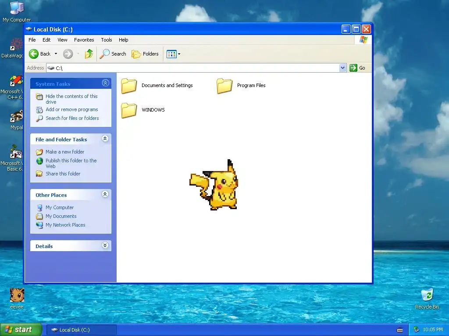
Task: Open the Help menu
Action: (123, 40)
